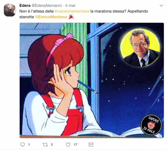Expand tweet options with the top-right chevron

pyautogui.click(x=161, y=5)
